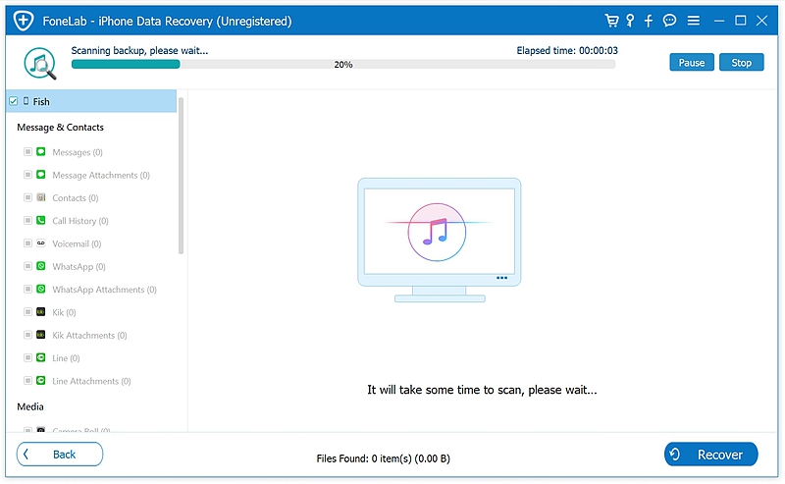Viewport: 785px width, 484px height.
Task: Click the Line icon
Action: tap(41, 357)
